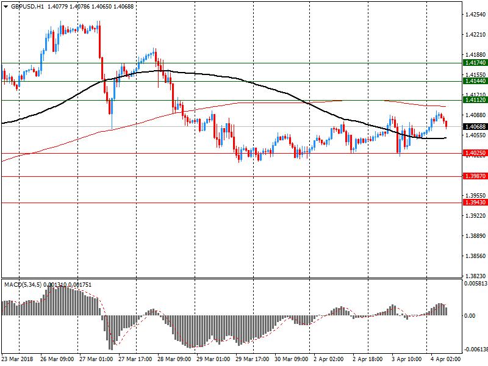Screen dimensions: 488x366
Task: Click the 0.005813 MACD scale value
Action: coord(475,284)
